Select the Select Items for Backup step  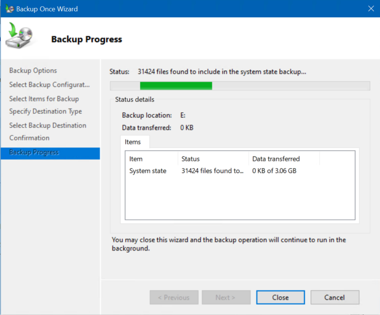pyautogui.click(x=44, y=99)
